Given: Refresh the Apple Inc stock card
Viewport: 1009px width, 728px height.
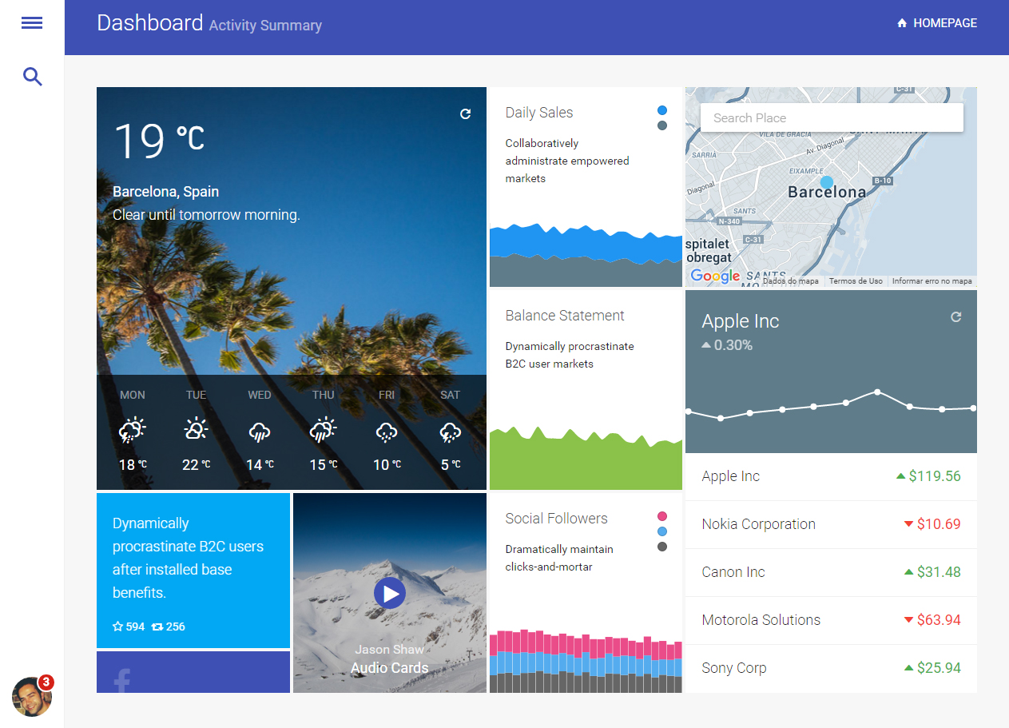Looking at the screenshot, I should (955, 317).
